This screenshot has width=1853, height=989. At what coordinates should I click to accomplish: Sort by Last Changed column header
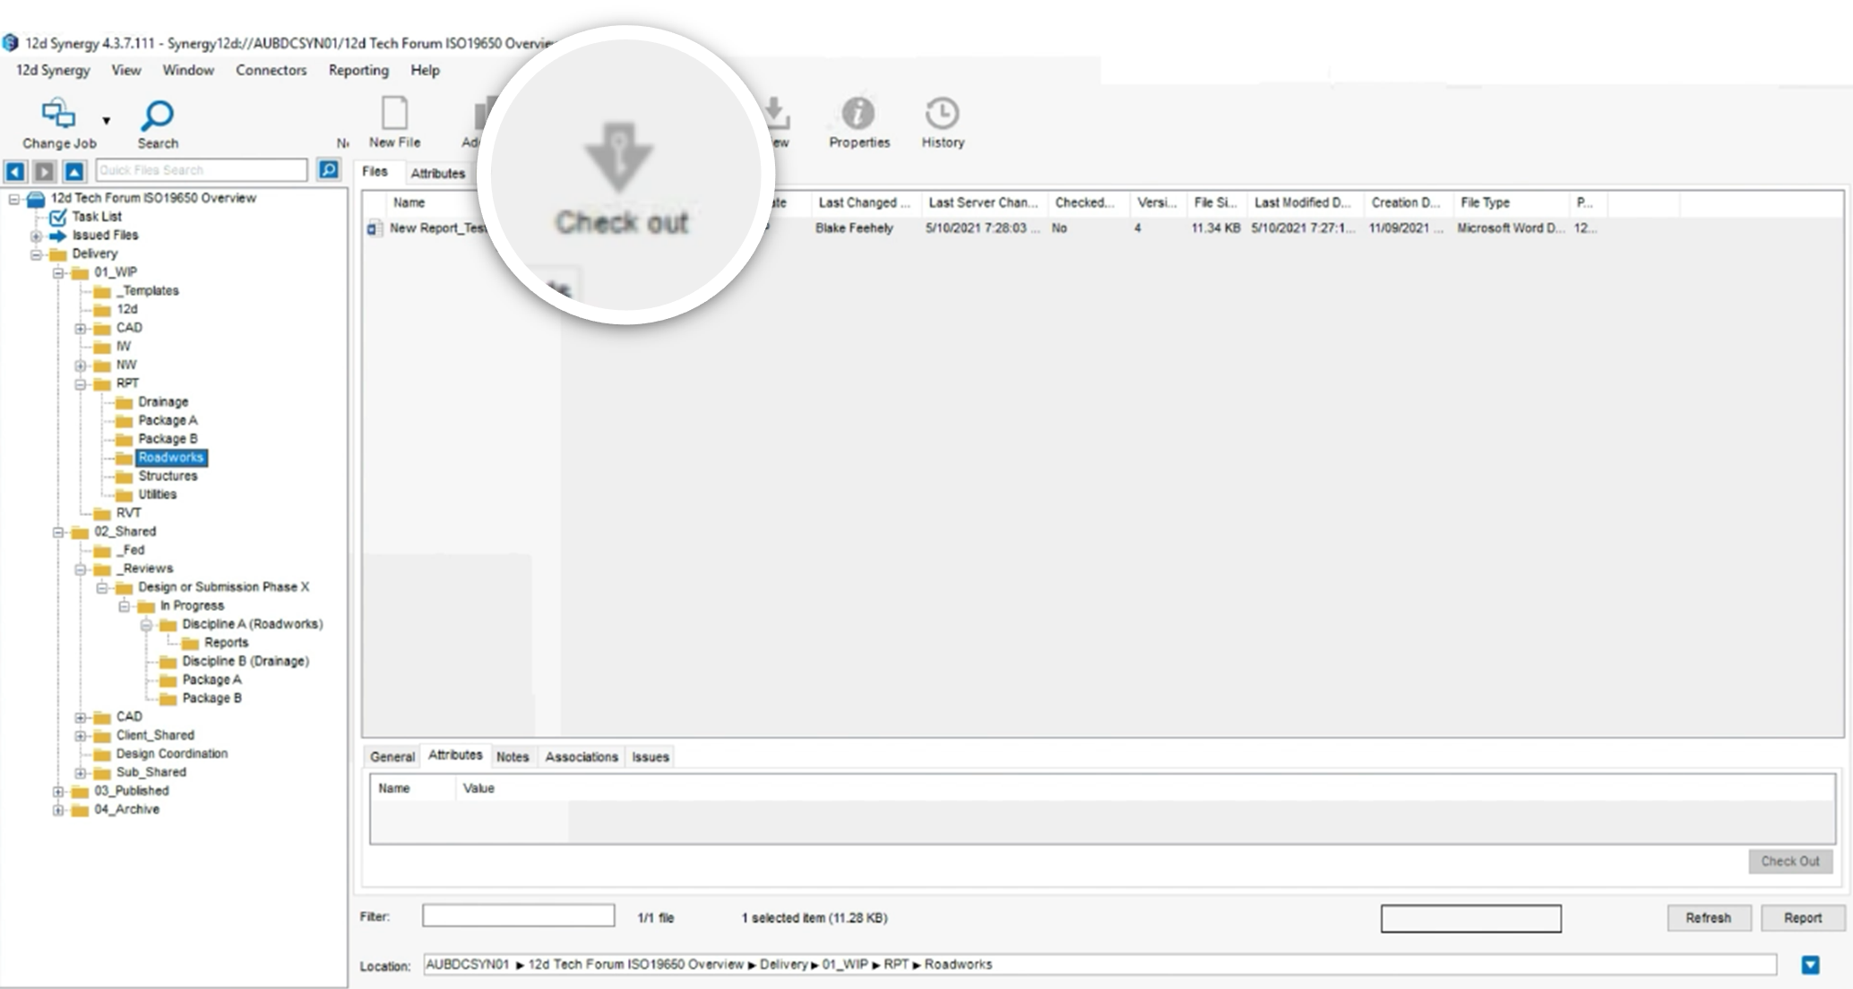click(864, 202)
